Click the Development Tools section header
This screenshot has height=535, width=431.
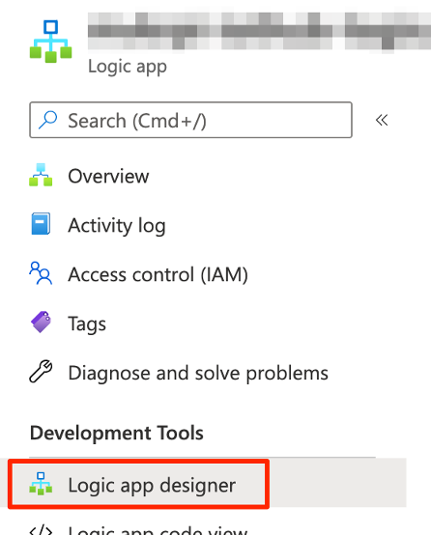[117, 433]
